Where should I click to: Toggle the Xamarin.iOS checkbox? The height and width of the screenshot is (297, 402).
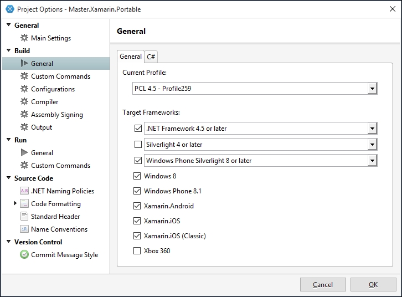pyautogui.click(x=137, y=221)
